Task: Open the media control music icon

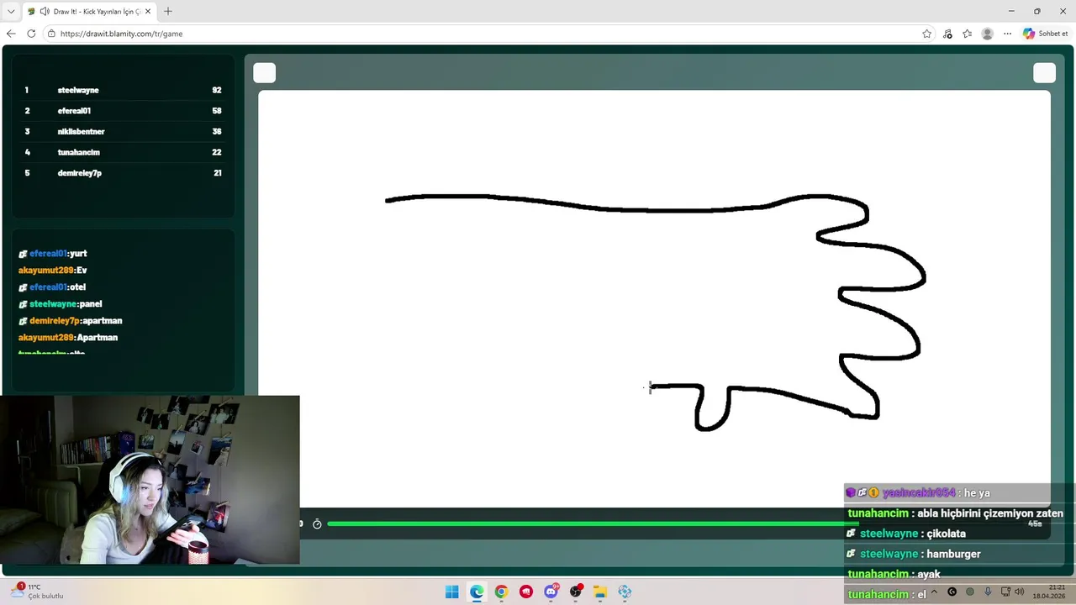Action: [x=947, y=34]
